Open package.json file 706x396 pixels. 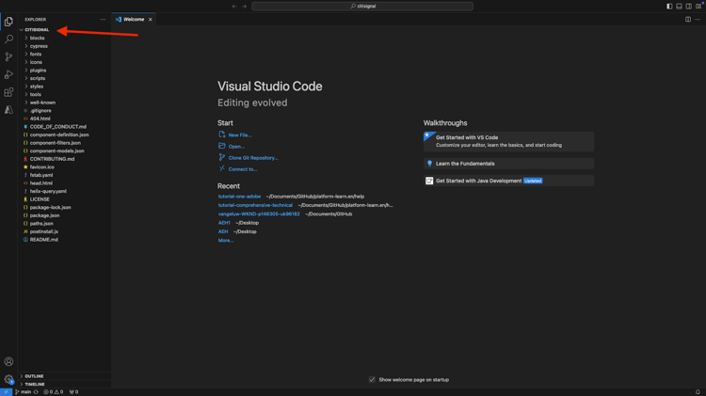(x=44, y=215)
